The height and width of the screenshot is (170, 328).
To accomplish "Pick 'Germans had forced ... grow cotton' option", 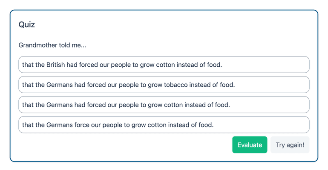I will (x=164, y=105).
